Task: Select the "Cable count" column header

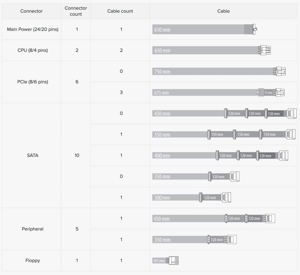Action: point(120,11)
